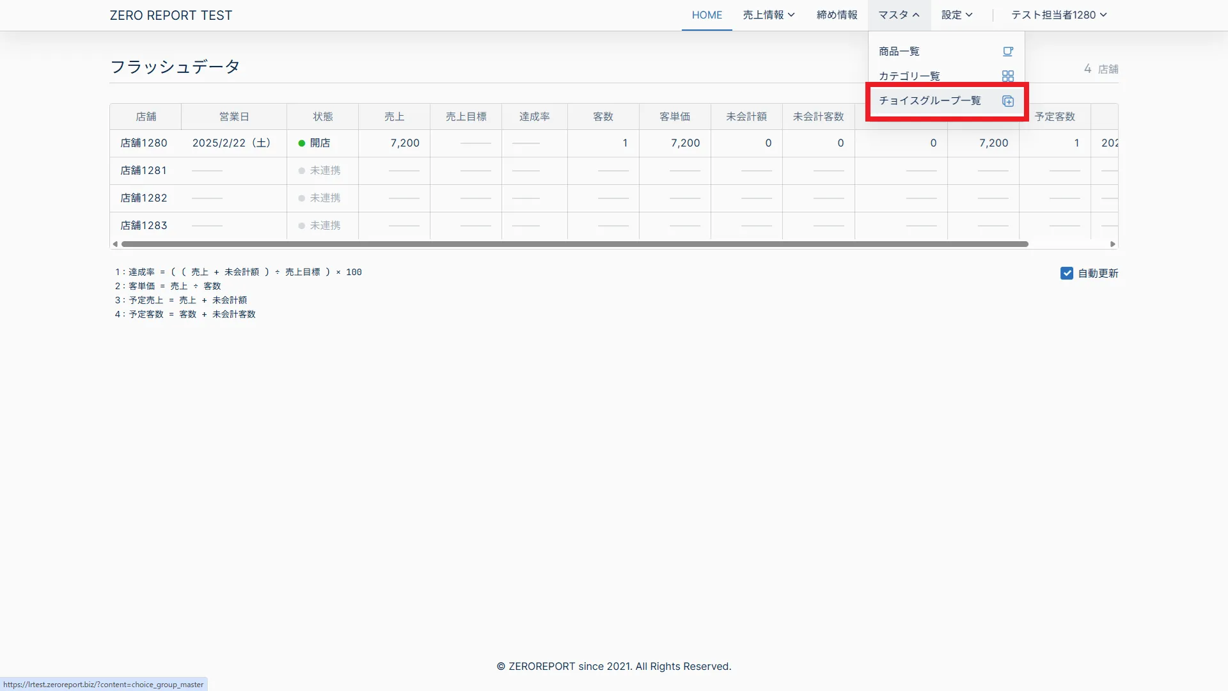Click the horizontal table scrollbar
Image resolution: width=1228 pixels, height=691 pixels.
[x=574, y=244]
